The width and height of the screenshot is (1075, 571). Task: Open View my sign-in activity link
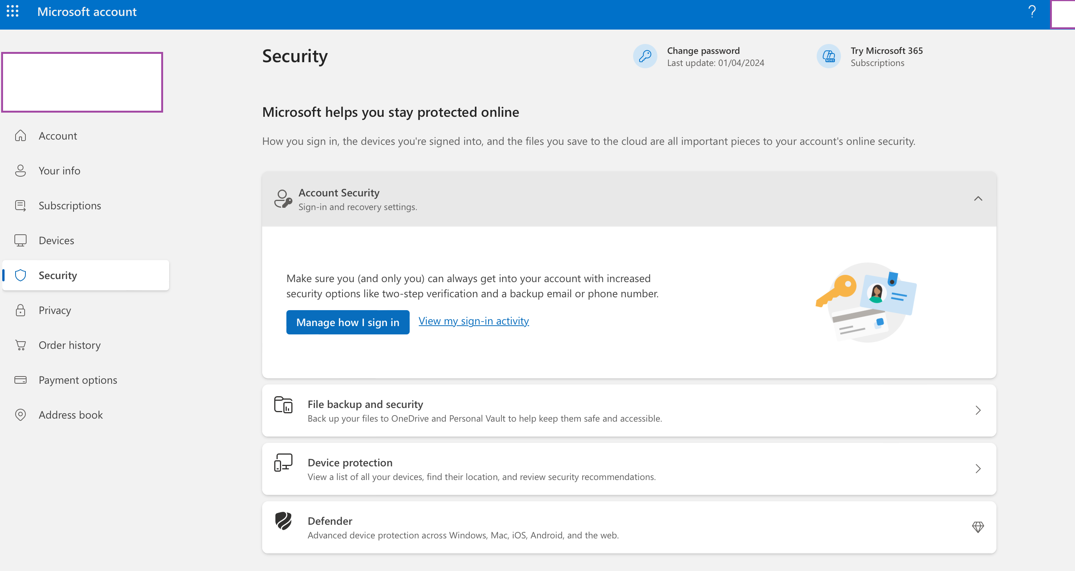tap(474, 321)
